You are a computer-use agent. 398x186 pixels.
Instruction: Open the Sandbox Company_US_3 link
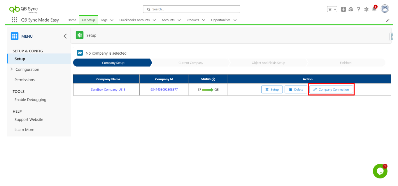(x=108, y=90)
